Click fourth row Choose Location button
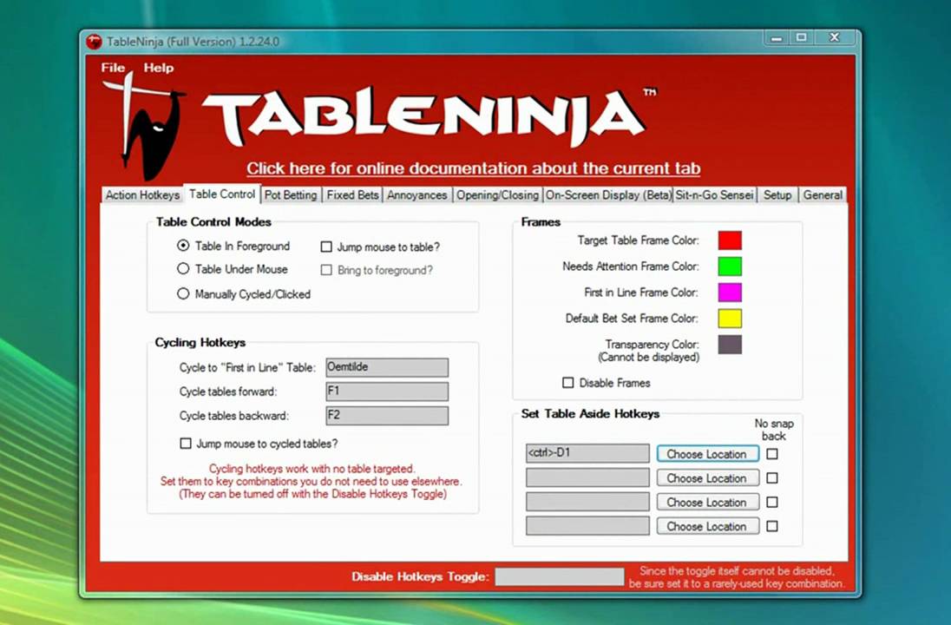This screenshot has width=951, height=625. (707, 527)
